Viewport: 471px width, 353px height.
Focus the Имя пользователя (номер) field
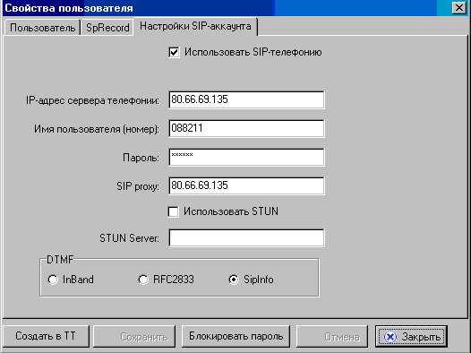(x=246, y=129)
